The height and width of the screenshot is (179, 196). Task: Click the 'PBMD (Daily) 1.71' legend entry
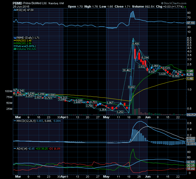(x=28, y=38)
